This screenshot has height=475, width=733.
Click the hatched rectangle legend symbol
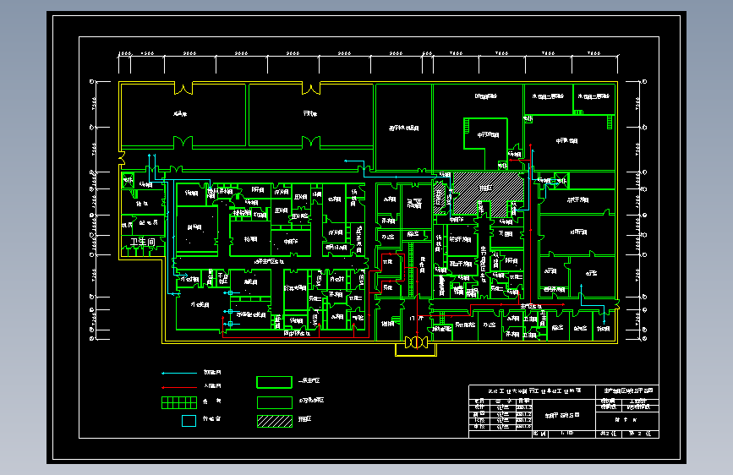point(275,421)
